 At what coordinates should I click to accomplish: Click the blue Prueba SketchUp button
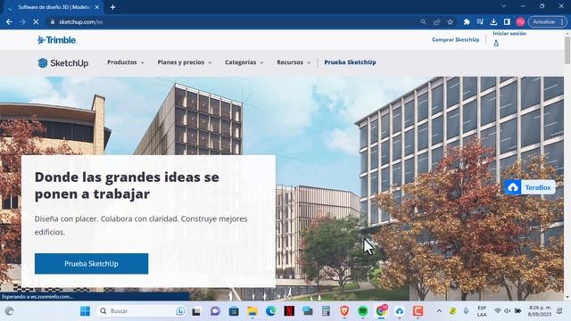[91, 264]
